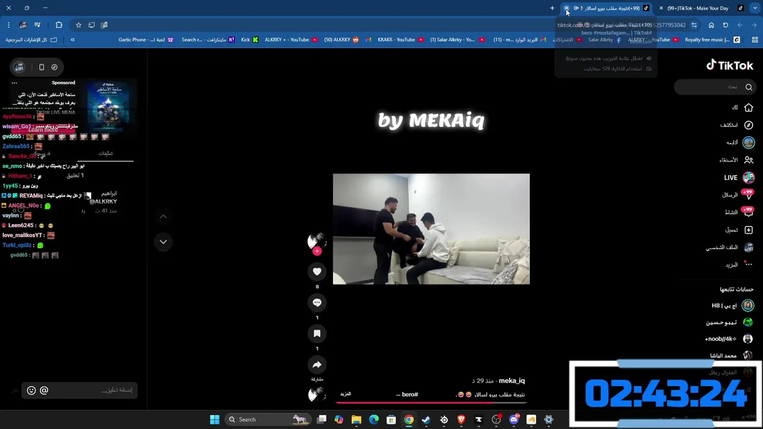Click the #bero hashtag in caption
This screenshot has width=763, height=429.
(410, 394)
